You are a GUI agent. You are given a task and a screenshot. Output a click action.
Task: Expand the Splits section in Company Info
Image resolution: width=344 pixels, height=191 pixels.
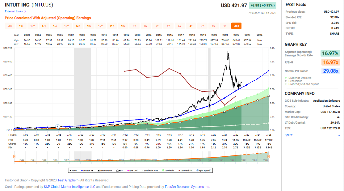pos(338,135)
